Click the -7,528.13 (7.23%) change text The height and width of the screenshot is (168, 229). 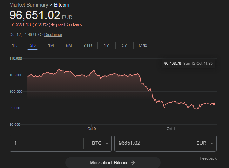pyautogui.click(x=30, y=24)
